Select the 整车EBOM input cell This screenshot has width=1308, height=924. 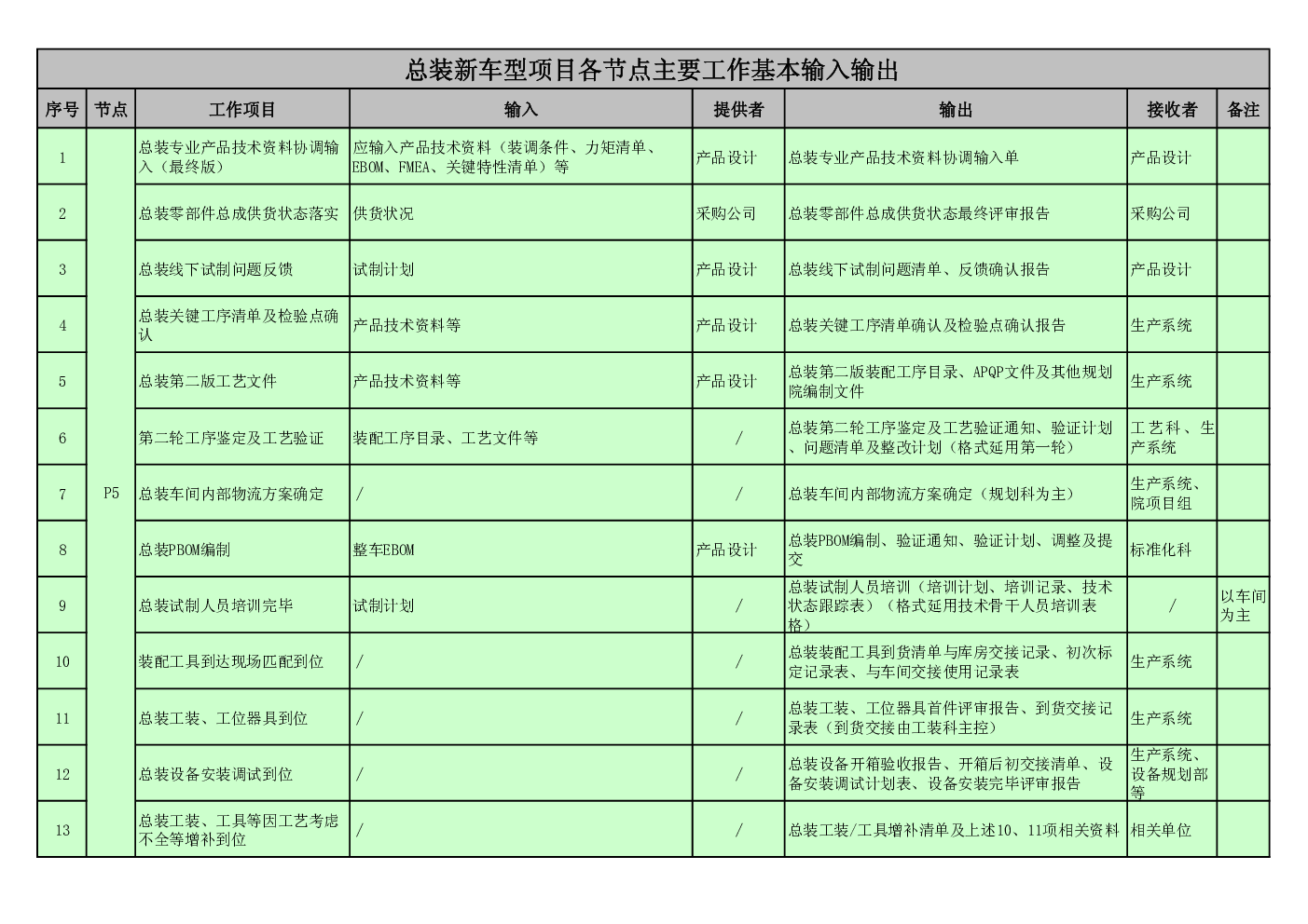520,550
